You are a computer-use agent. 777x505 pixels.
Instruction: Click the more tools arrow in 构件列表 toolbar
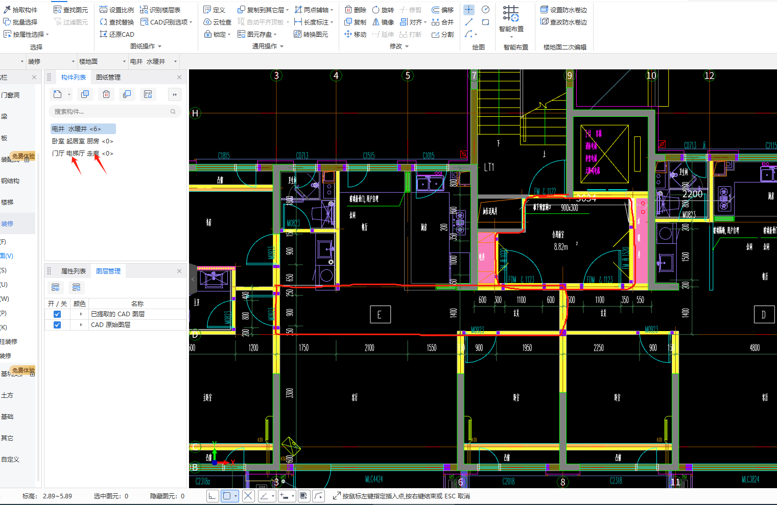[x=175, y=94]
